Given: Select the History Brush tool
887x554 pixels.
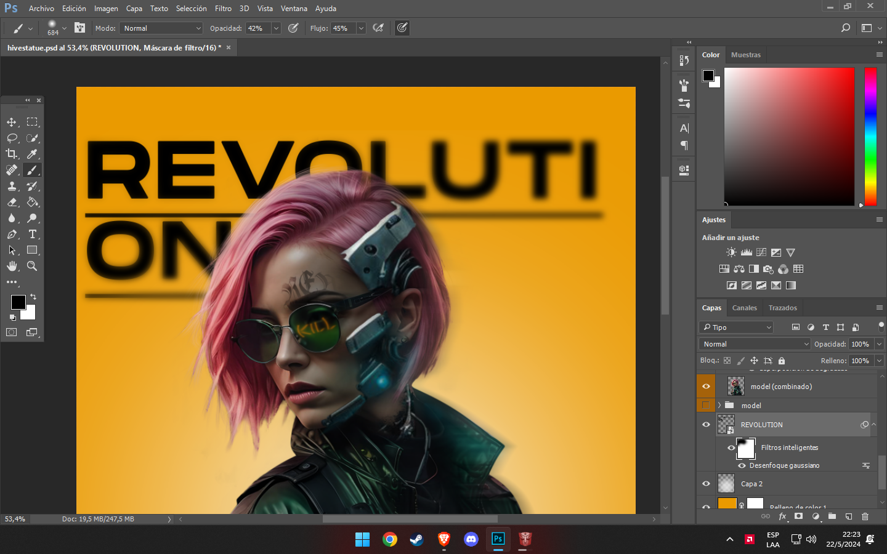Looking at the screenshot, I should click(x=32, y=186).
